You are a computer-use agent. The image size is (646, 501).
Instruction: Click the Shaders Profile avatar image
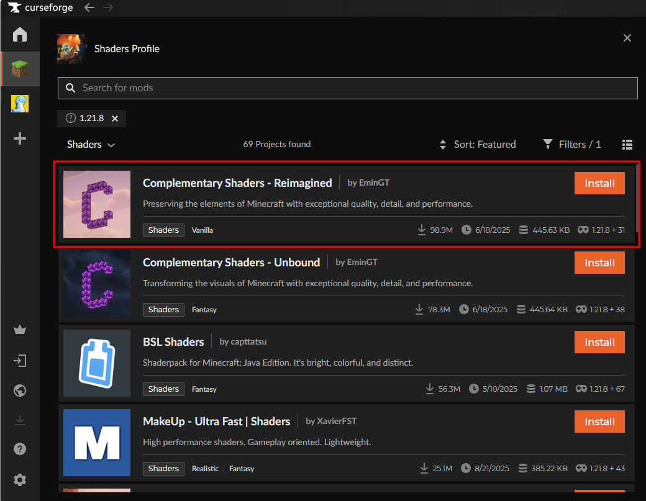[71, 49]
